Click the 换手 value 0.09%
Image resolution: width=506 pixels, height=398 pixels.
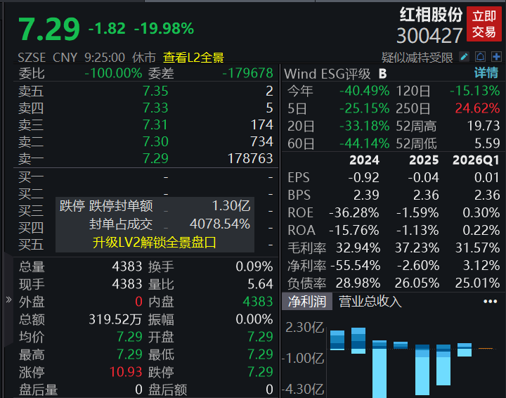tap(254, 267)
